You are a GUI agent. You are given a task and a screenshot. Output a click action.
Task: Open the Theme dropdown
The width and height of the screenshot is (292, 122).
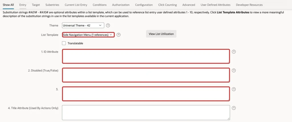click(x=83, y=25)
